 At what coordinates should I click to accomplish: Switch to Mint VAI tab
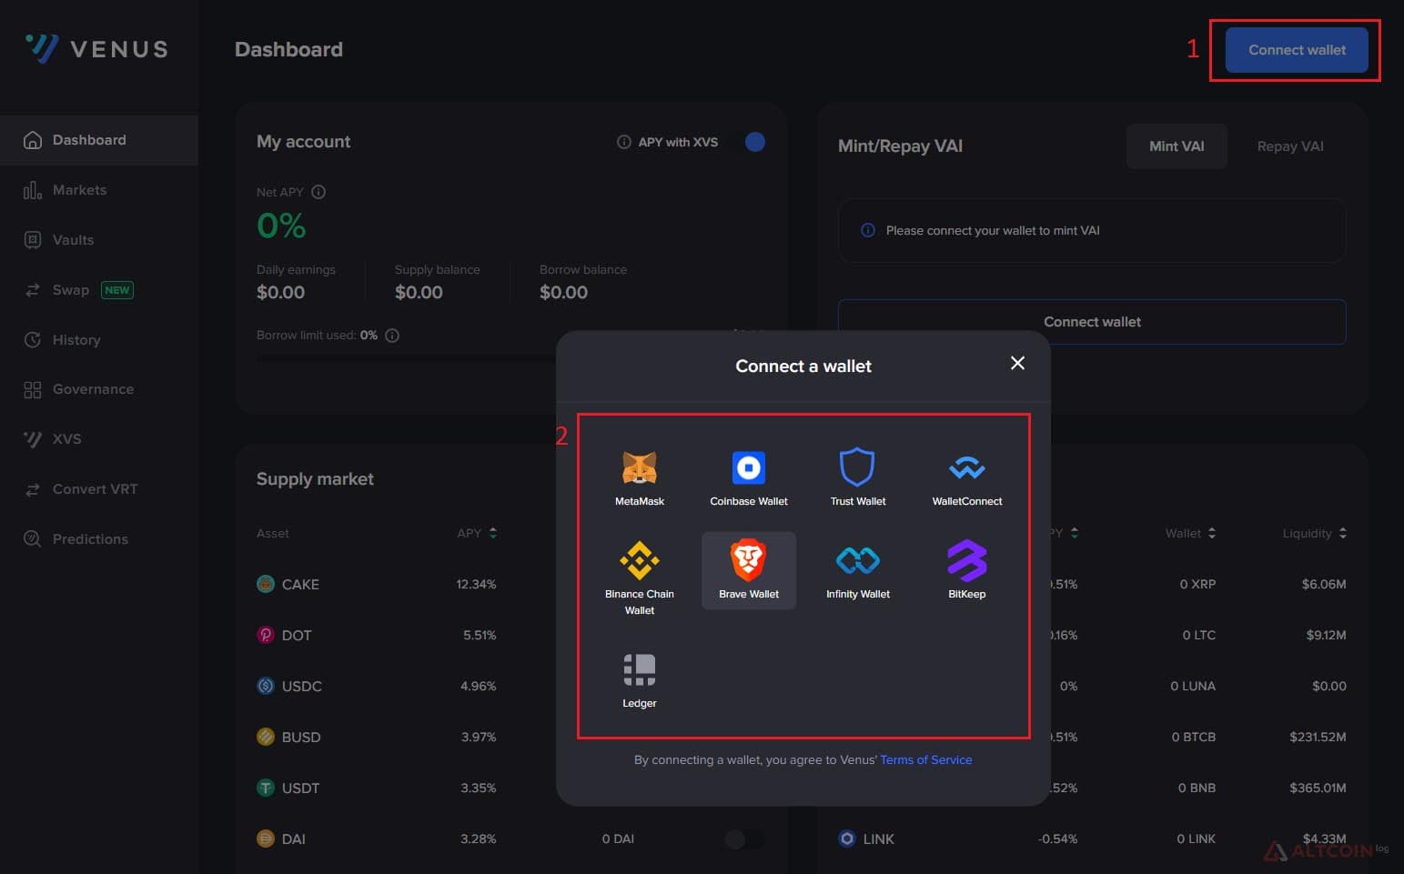click(x=1177, y=146)
